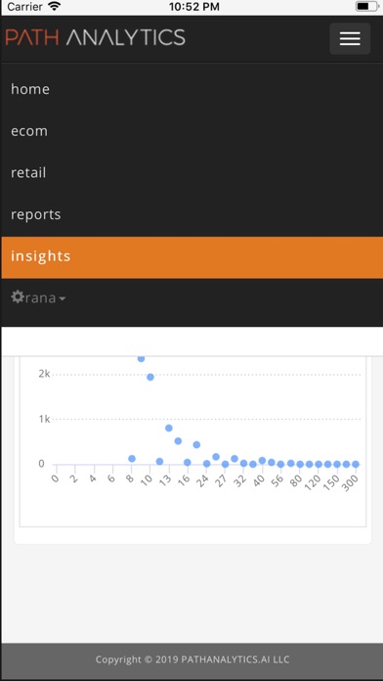Tap the Wi-Fi status icon
The image size is (383, 681).
click(54, 7)
